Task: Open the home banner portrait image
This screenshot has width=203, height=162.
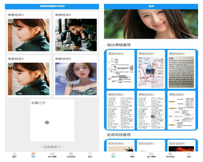Action: point(151,24)
